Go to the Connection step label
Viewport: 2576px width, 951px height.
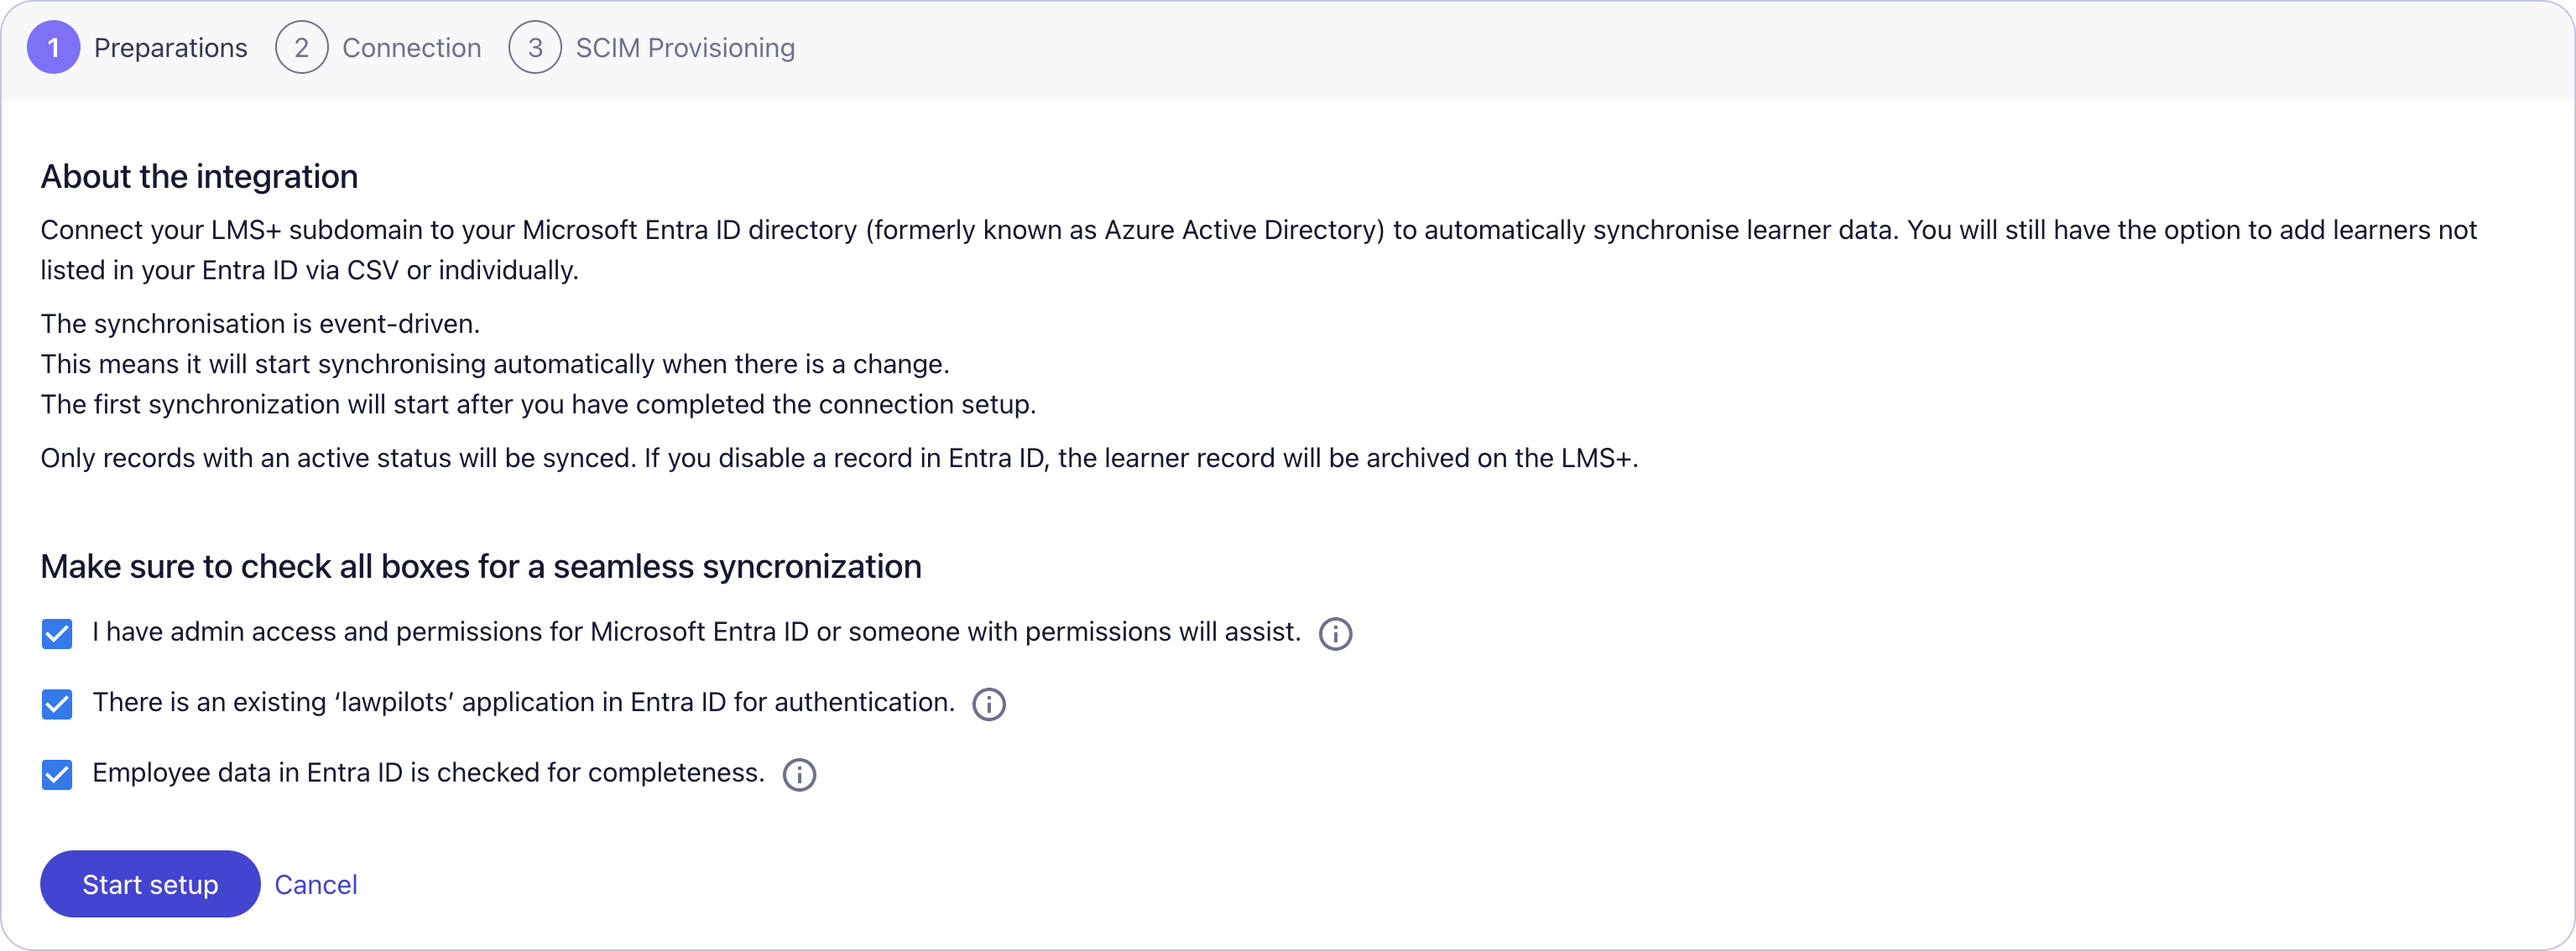pyautogui.click(x=411, y=48)
